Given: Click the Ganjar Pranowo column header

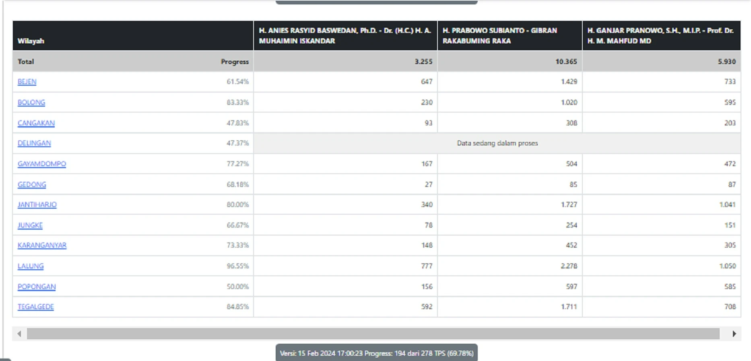Looking at the screenshot, I should coord(662,36).
